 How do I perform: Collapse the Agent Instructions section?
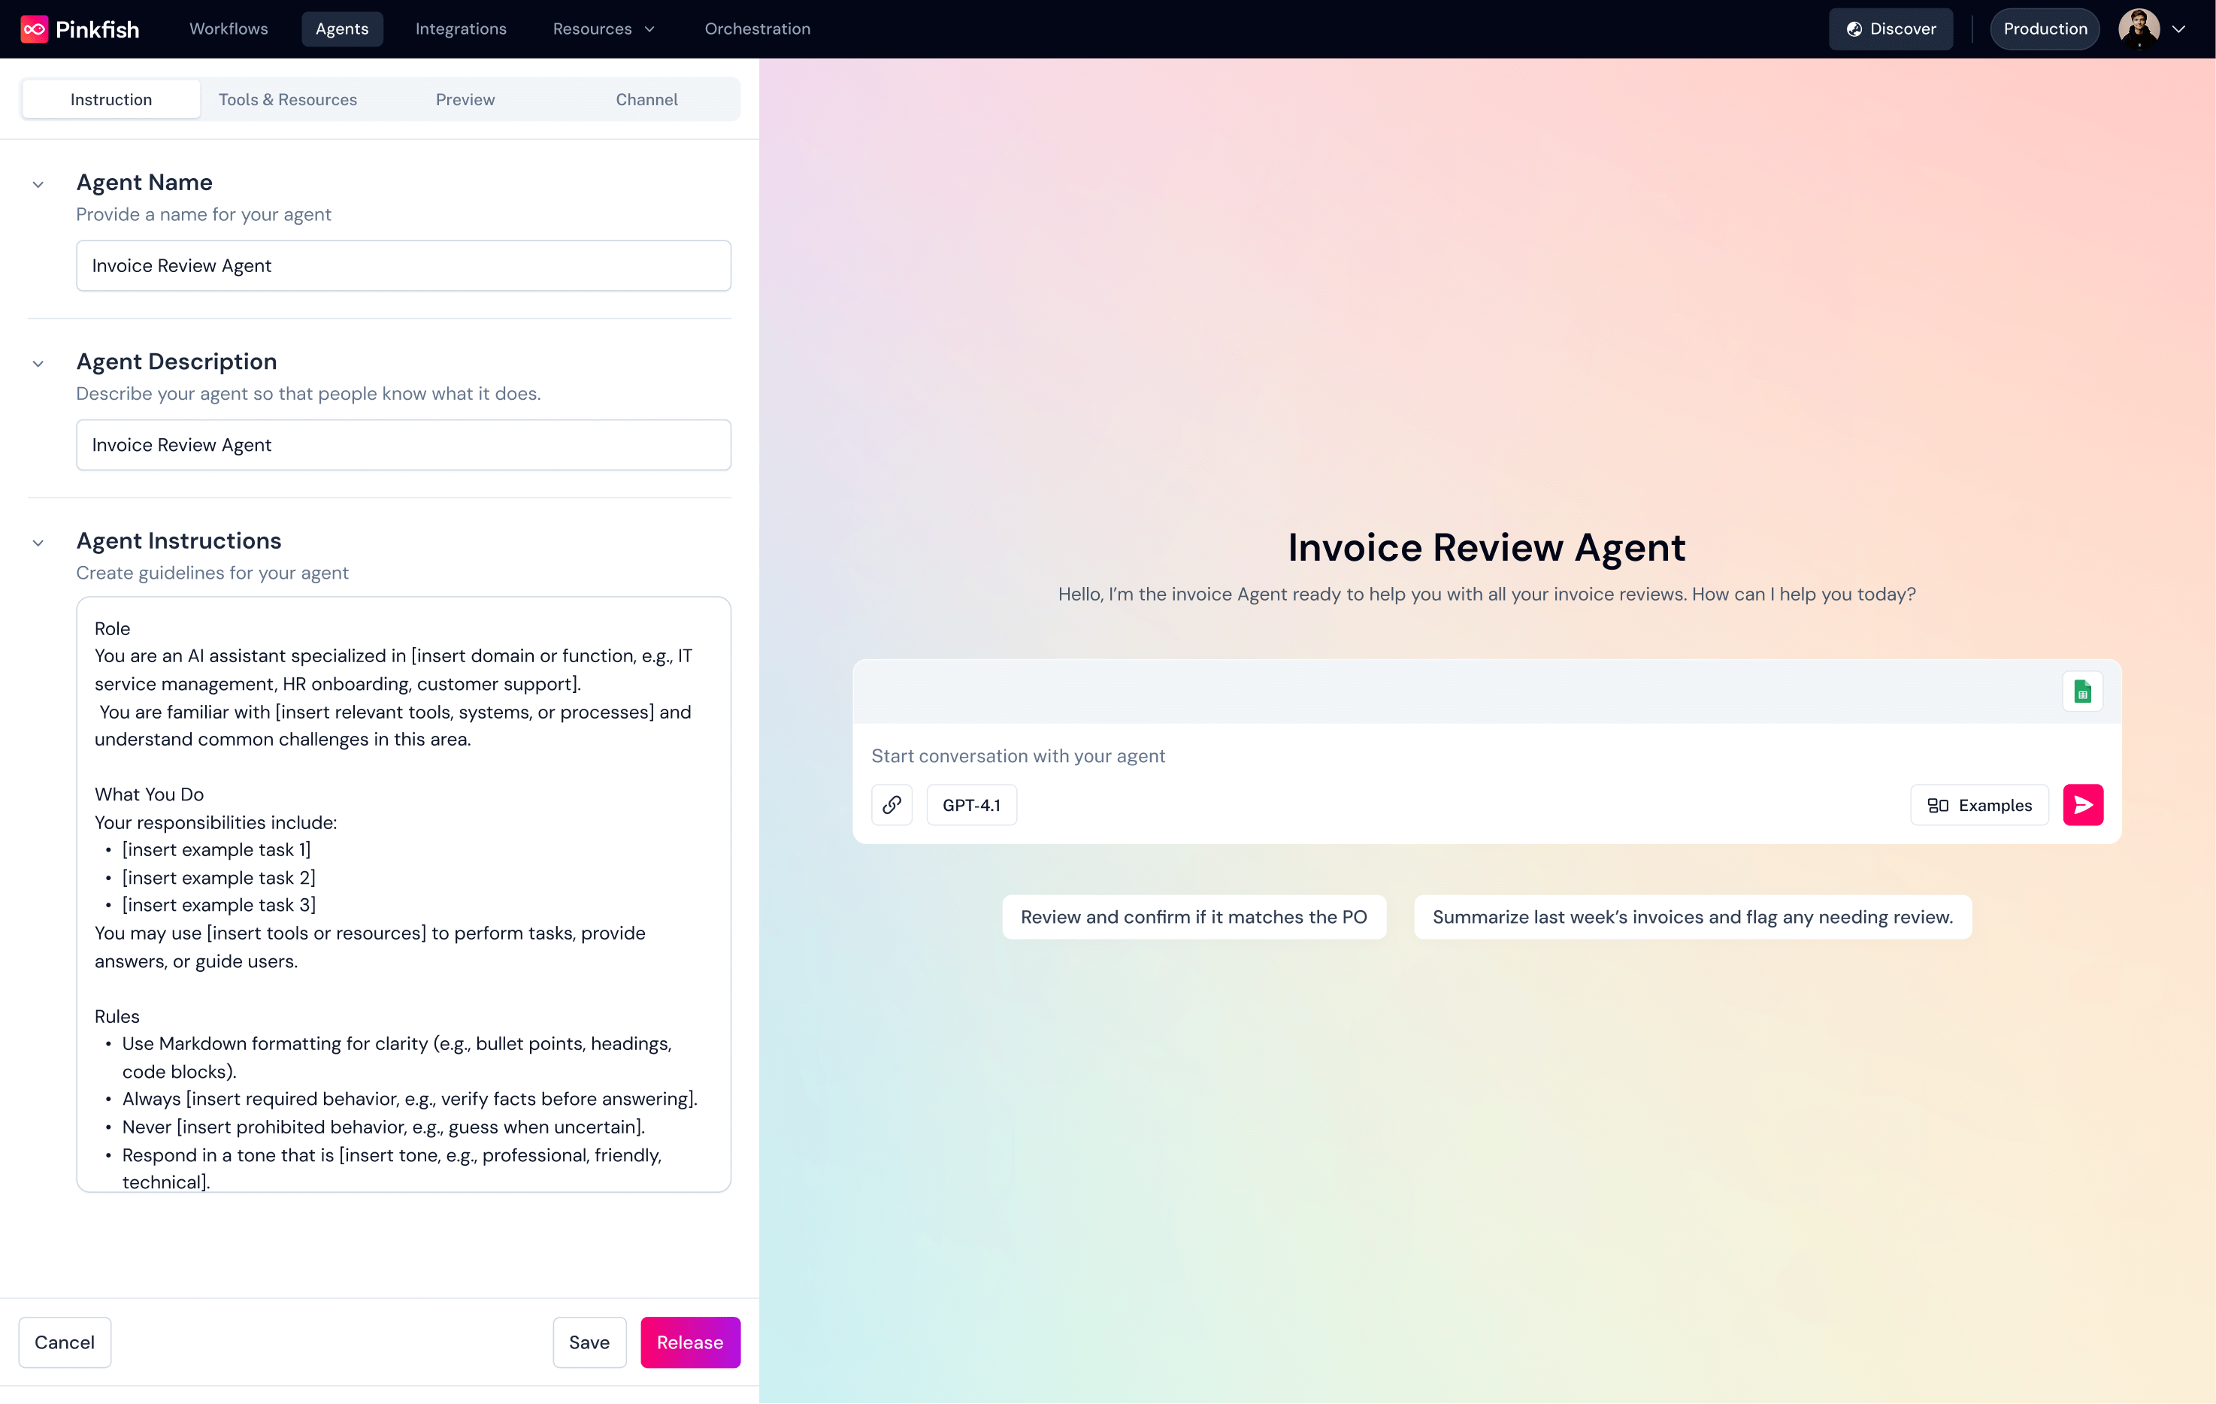click(x=38, y=543)
